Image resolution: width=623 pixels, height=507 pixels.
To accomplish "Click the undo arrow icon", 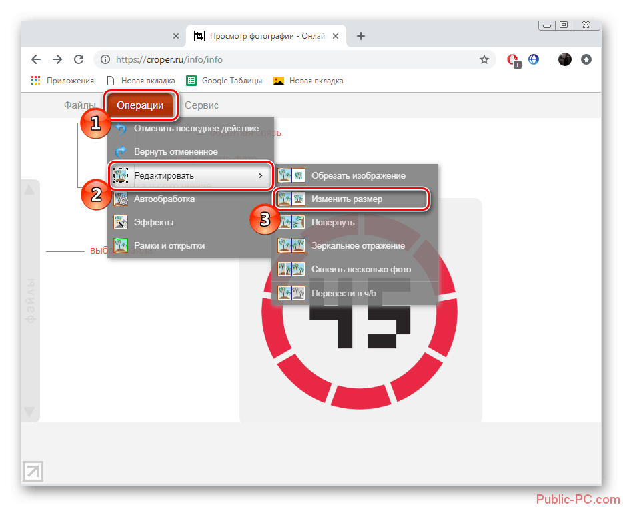I will (121, 128).
